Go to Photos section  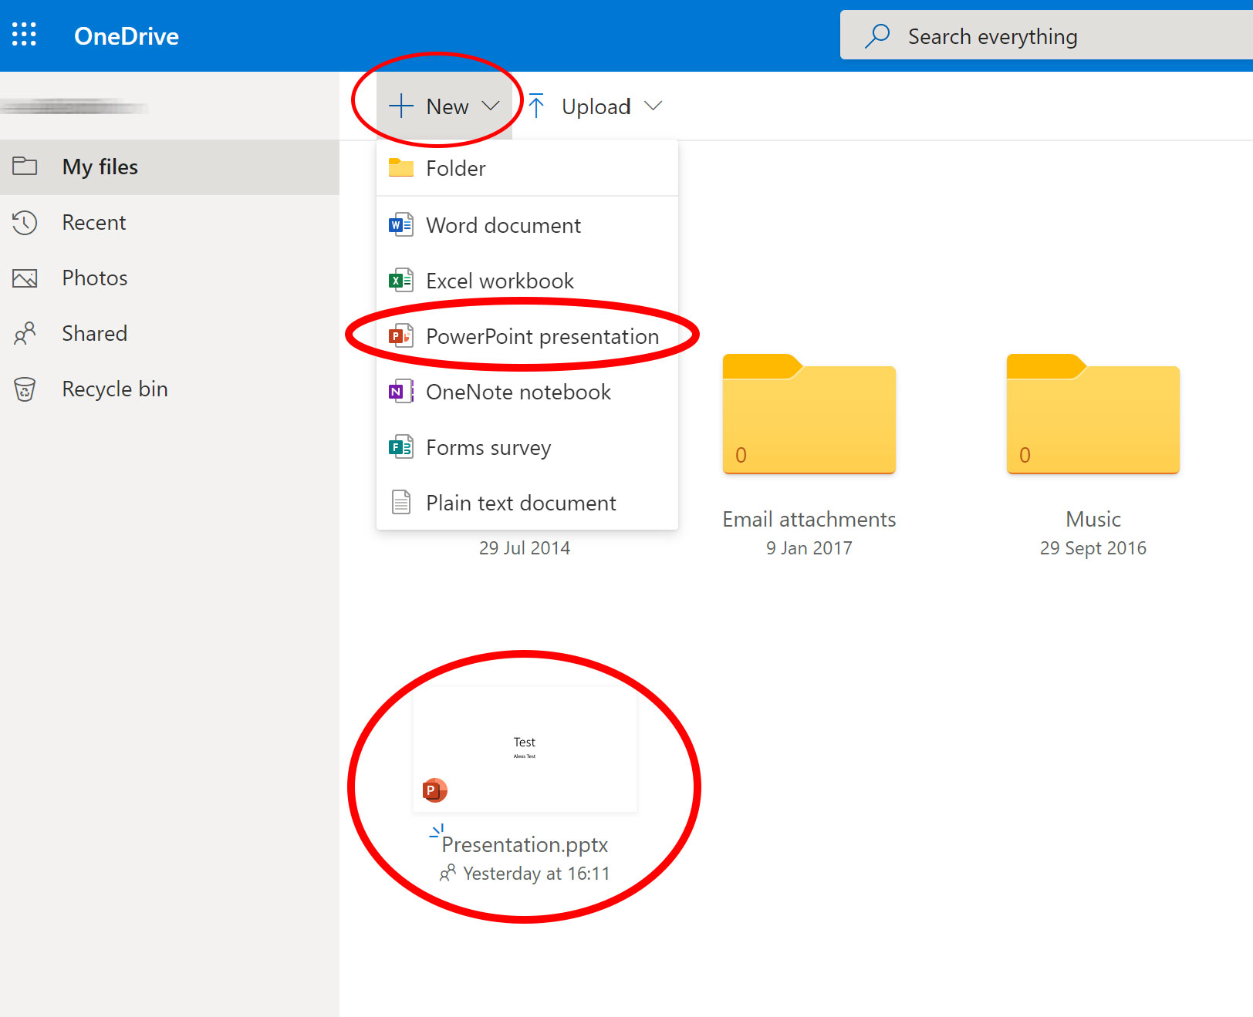click(x=170, y=278)
